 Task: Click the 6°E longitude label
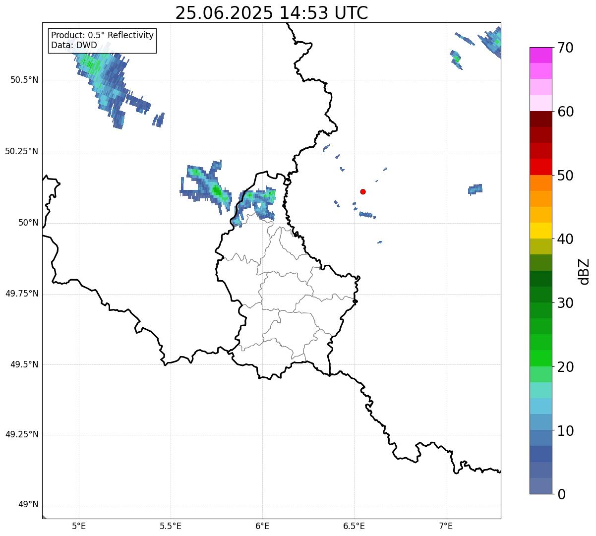coord(262,526)
